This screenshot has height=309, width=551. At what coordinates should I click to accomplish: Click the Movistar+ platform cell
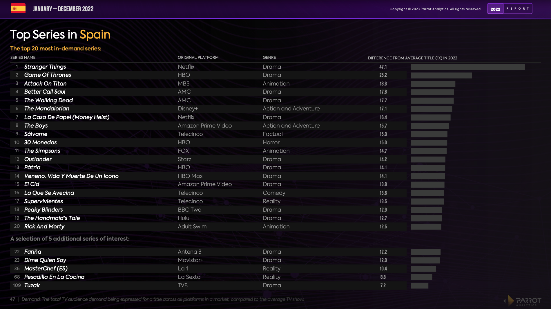191,260
